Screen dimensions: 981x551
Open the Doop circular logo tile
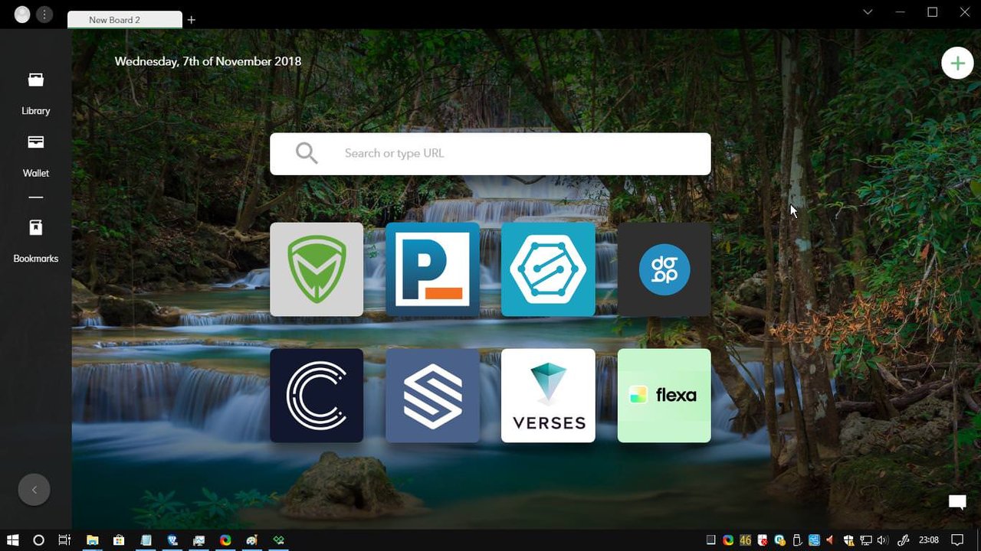click(664, 269)
